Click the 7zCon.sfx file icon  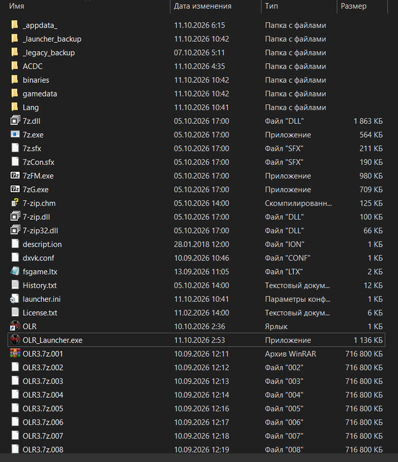[x=15, y=162]
